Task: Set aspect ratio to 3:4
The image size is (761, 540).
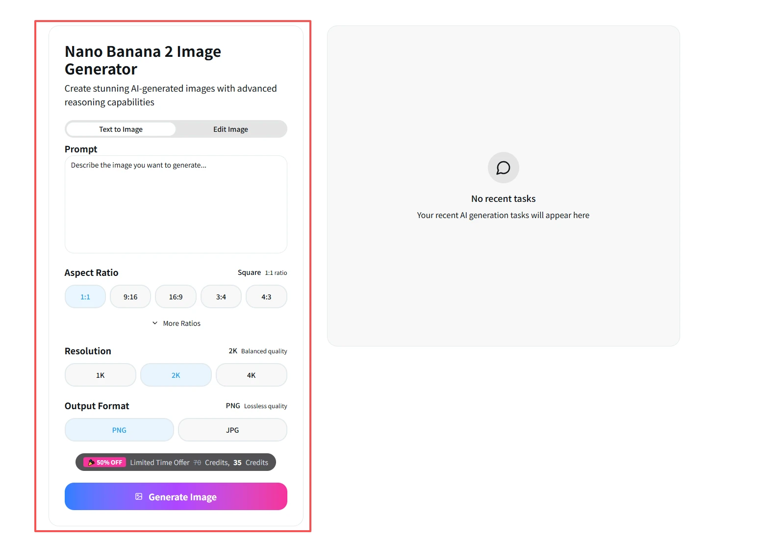Action: coord(221,297)
